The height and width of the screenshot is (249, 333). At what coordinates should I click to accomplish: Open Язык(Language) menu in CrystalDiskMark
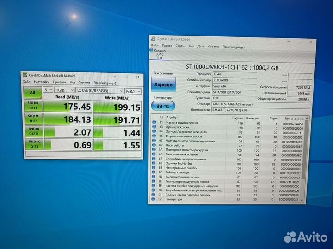105,83
